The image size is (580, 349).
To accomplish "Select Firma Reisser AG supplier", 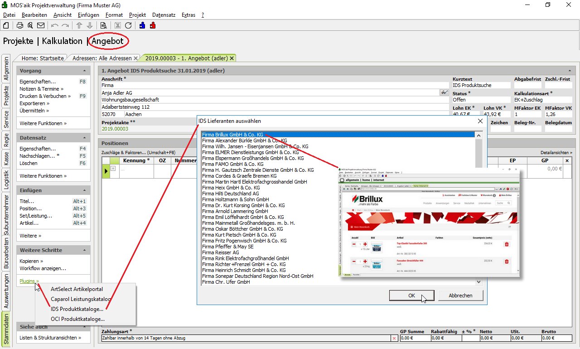I will 338,252.
